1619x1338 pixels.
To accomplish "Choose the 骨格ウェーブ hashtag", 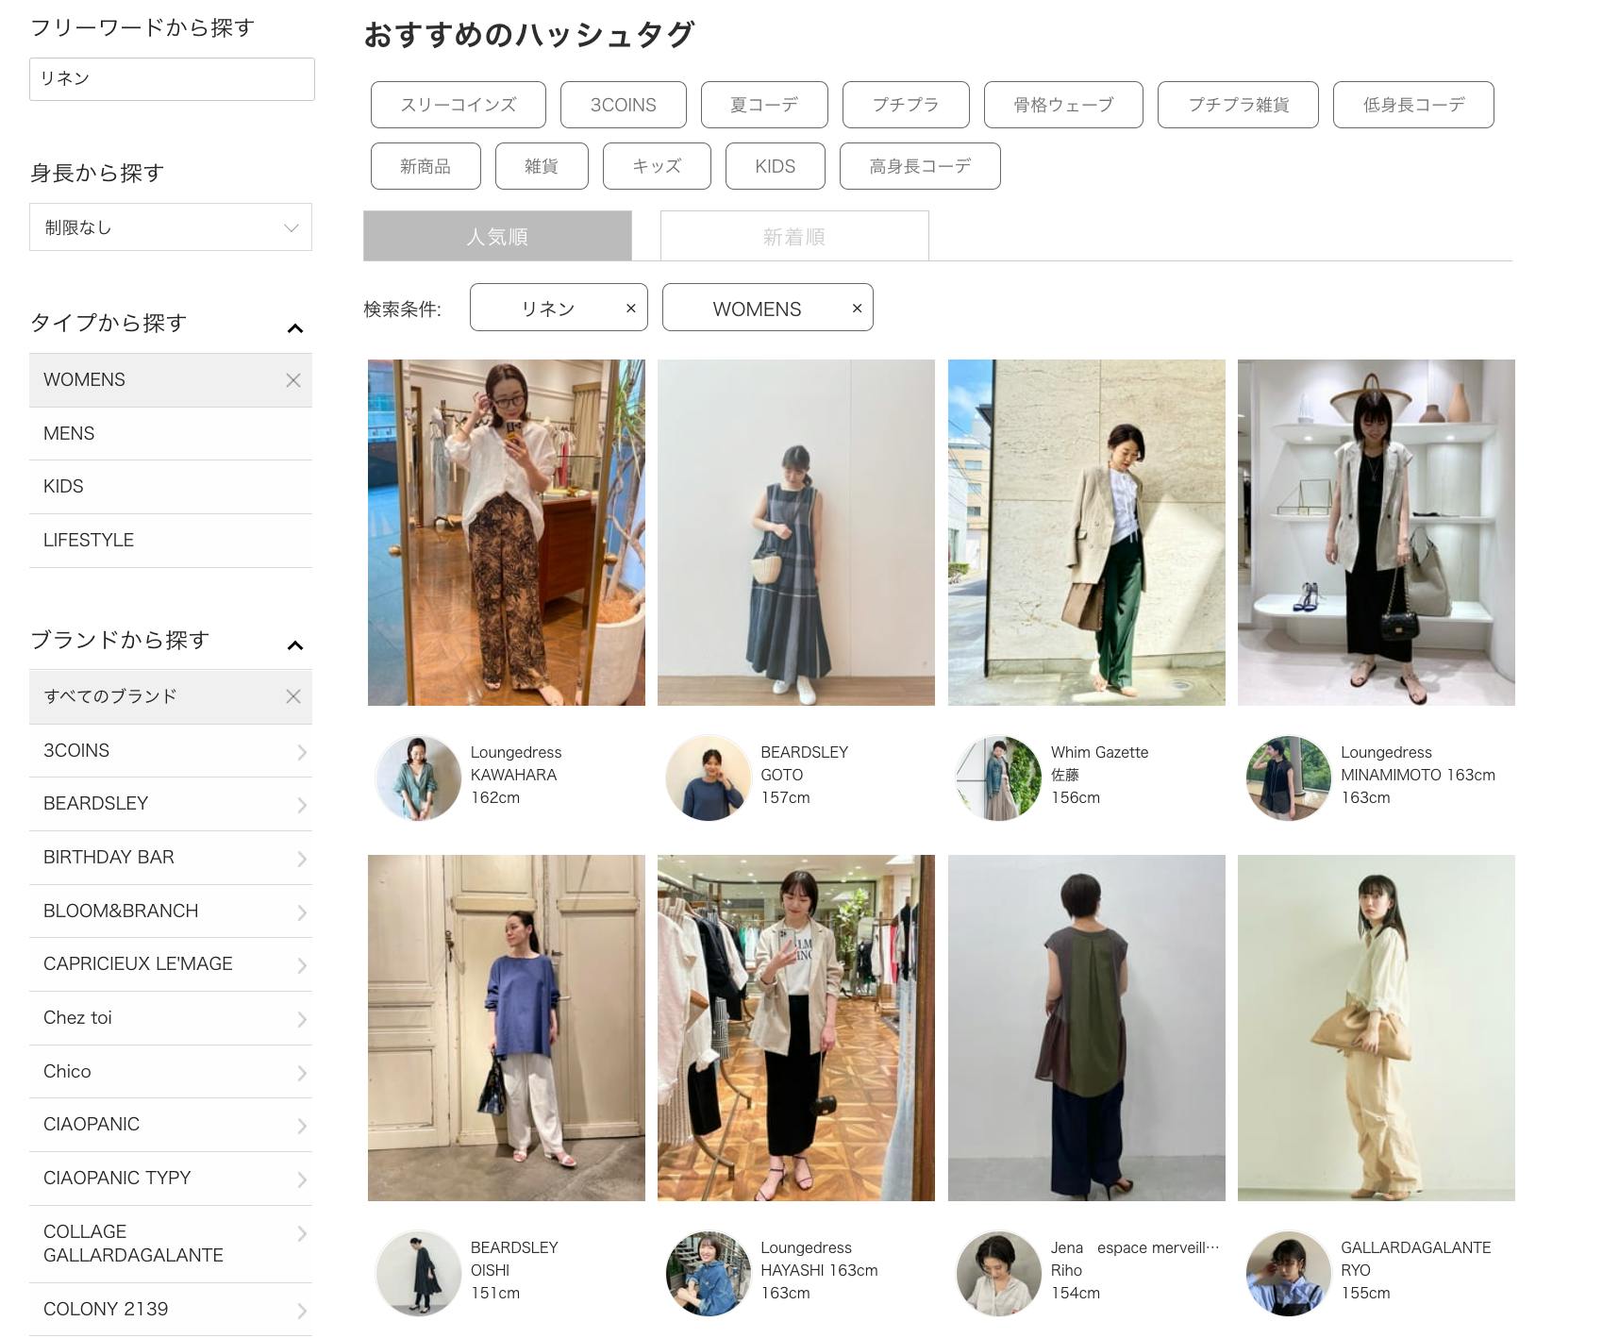I will (x=1063, y=105).
